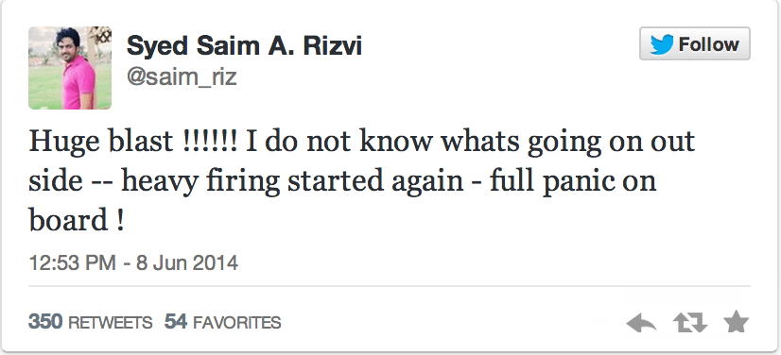Click the 'Huge blast !!!!!!' opening text

(x=133, y=143)
